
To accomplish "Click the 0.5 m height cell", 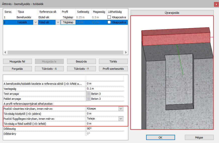I will pos(95,17).
